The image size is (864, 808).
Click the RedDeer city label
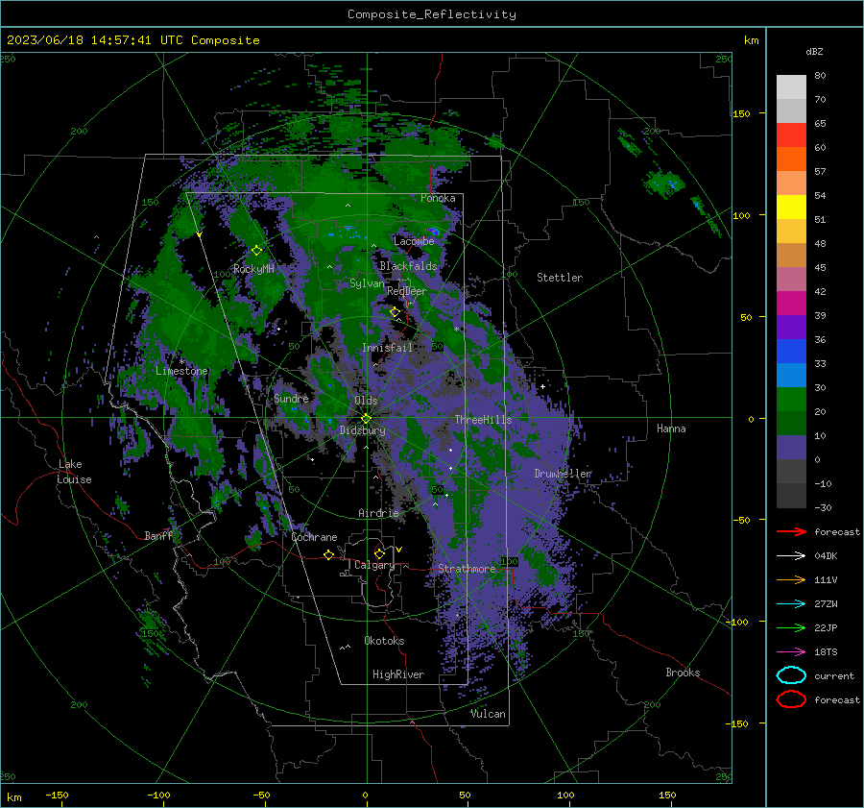[407, 291]
